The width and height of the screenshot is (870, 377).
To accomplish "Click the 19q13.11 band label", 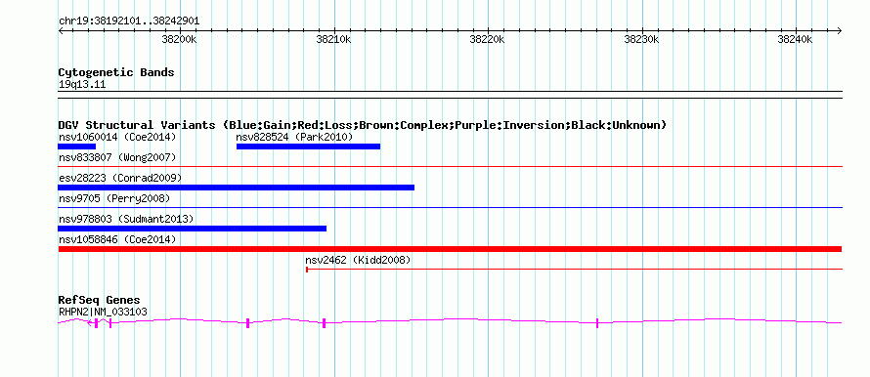I will pyautogui.click(x=82, y=85).
